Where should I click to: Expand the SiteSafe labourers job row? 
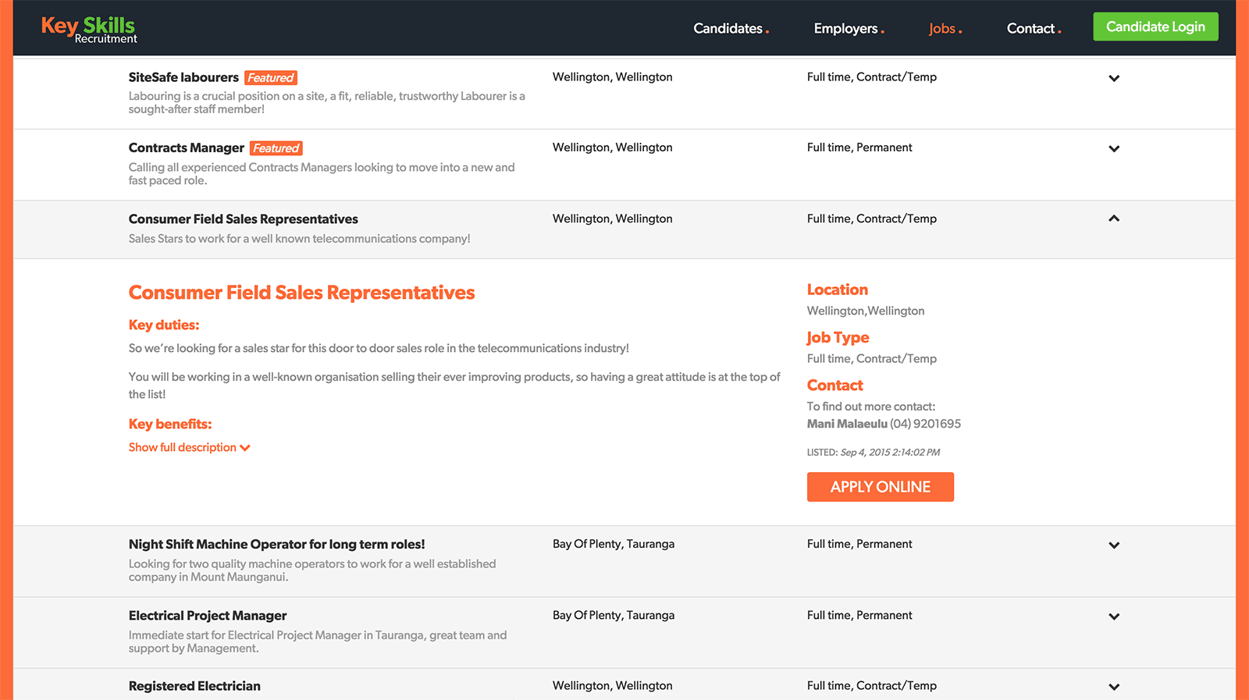click(1114, 78)
